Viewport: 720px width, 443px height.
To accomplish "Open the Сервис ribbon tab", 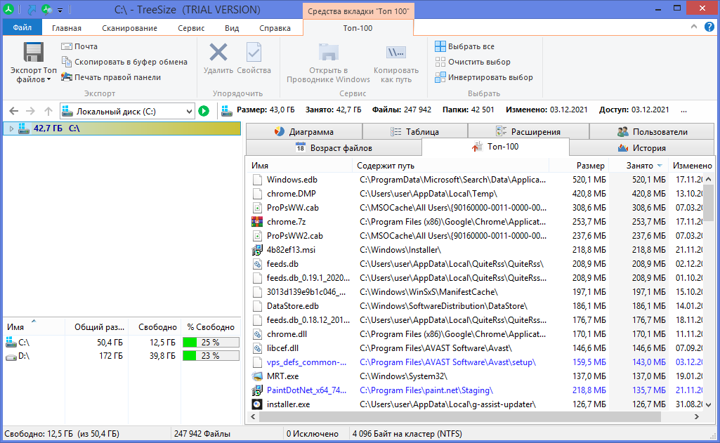I will [191, 28].
